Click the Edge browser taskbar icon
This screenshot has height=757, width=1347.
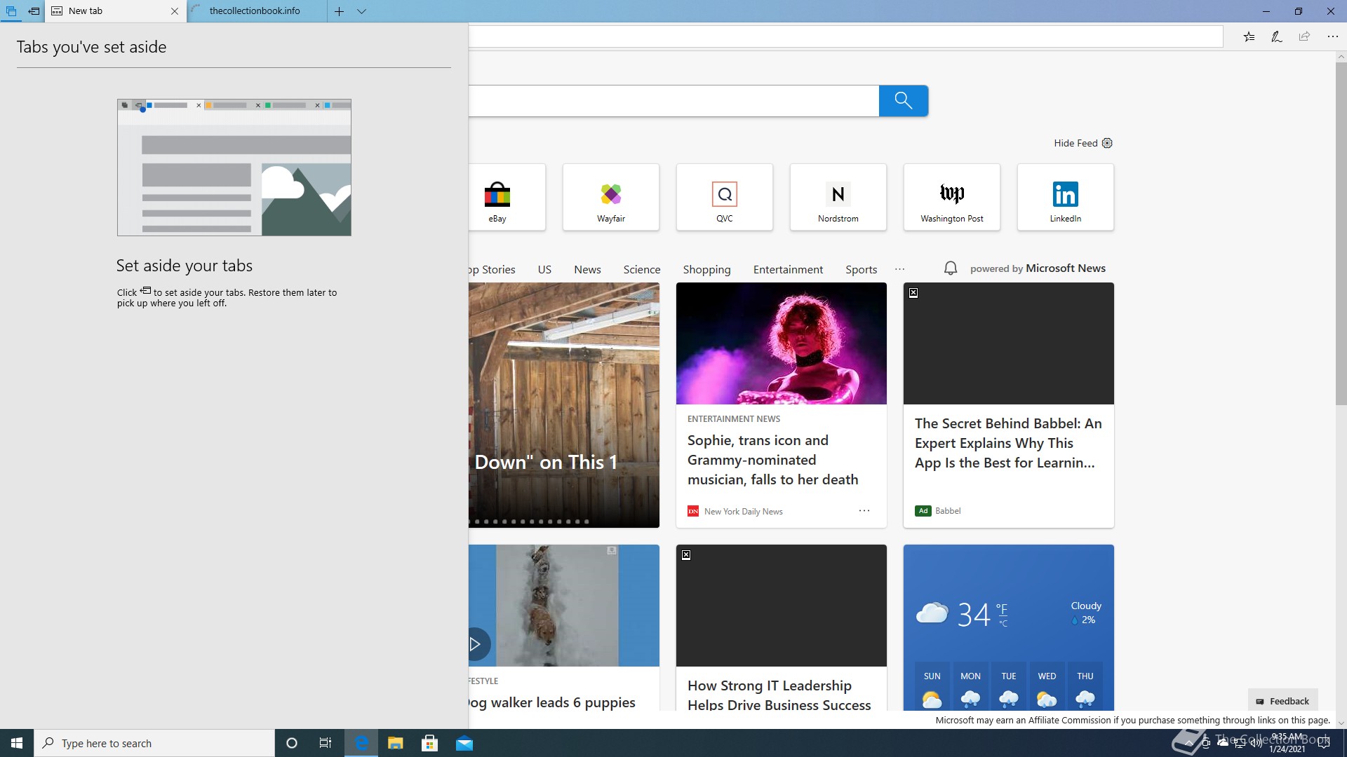(x=361, y=743)
